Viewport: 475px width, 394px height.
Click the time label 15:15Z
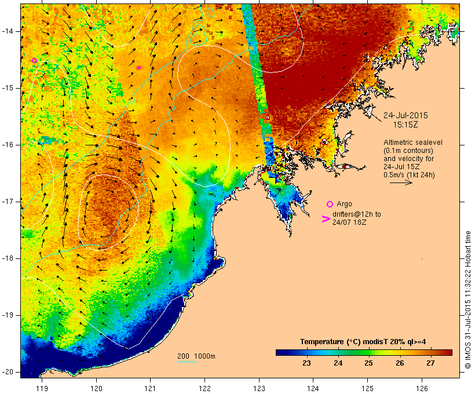point(405,125)
